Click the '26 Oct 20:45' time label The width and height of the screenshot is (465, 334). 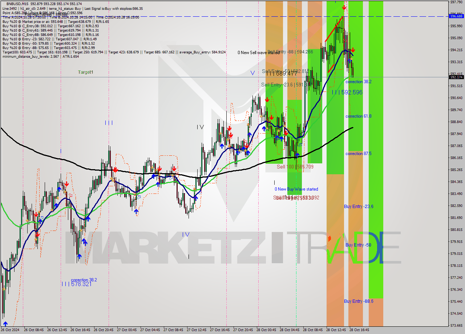104,330
